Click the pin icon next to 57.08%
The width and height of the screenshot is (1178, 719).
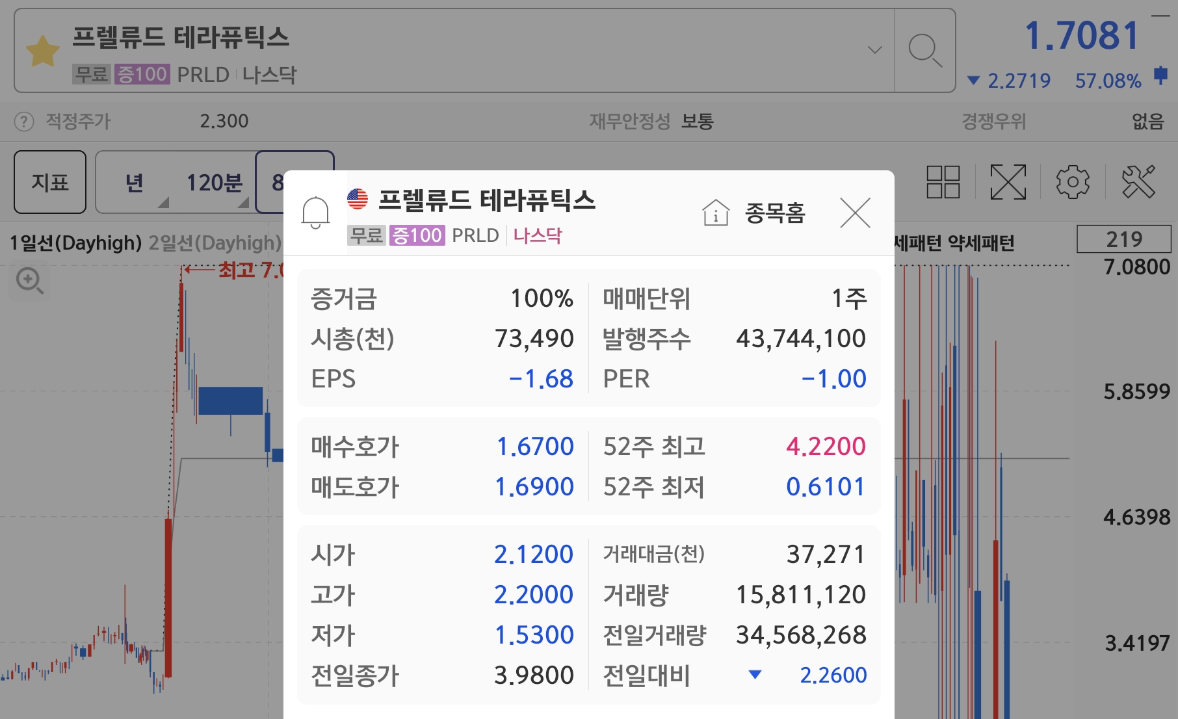coord(1160,75)
